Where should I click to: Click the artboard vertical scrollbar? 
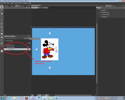point(97,53)
